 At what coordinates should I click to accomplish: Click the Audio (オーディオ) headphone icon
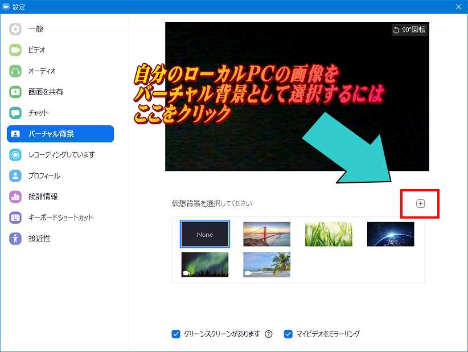[x=15, y=71]
